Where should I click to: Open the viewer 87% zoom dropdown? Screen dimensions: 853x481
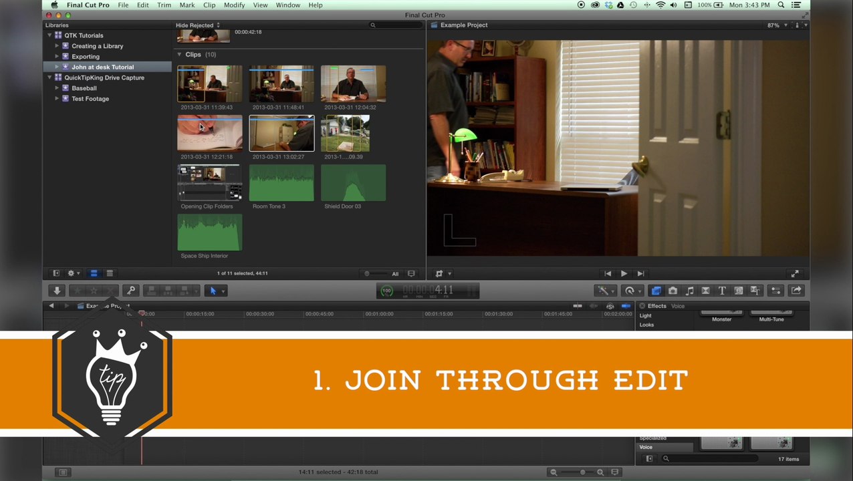coord(777,25)
